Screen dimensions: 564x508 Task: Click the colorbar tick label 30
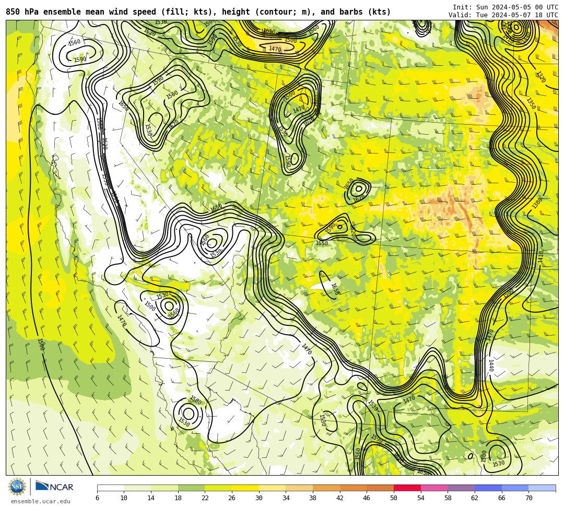[259, 498]
